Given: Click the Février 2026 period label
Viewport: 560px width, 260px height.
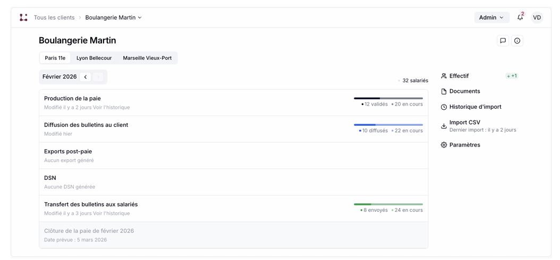Looking at the screenshot, I should pyautogui.click(x=60, y=77).
